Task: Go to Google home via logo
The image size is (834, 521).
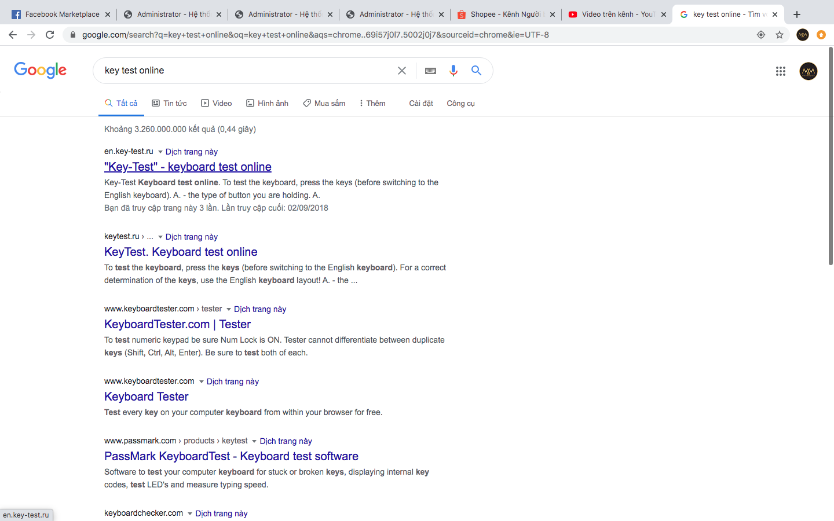Action: pyautogui.click(x=41, y=70)
